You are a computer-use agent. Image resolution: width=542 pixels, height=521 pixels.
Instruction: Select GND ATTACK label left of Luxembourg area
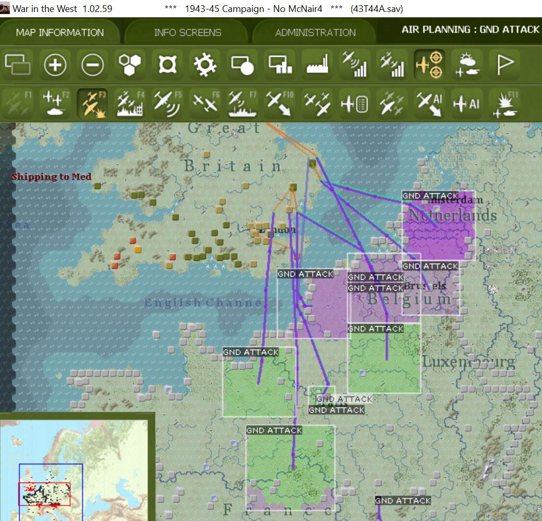[x=376, y=329]
